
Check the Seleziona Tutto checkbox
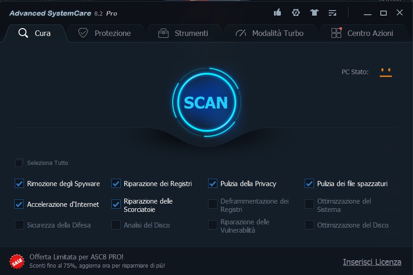coord(19,163)
